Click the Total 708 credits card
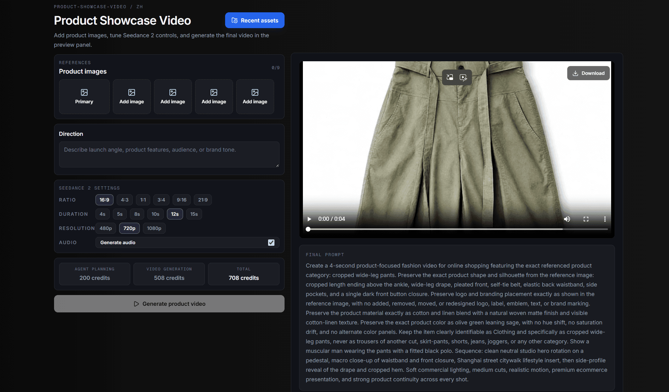669x392 pixels. click(x=244, y=274)
